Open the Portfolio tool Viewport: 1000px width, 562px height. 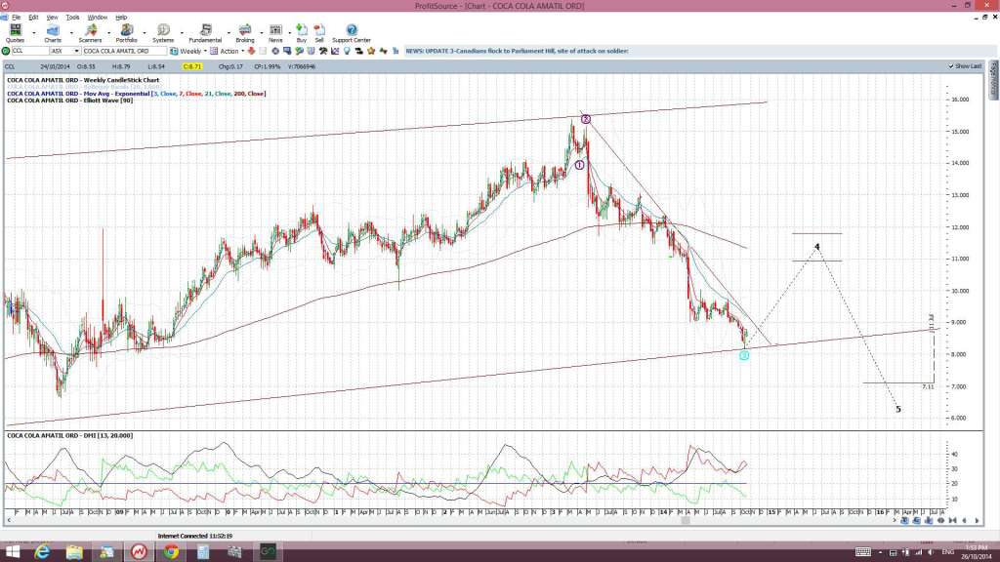click(x=126, y=33)
